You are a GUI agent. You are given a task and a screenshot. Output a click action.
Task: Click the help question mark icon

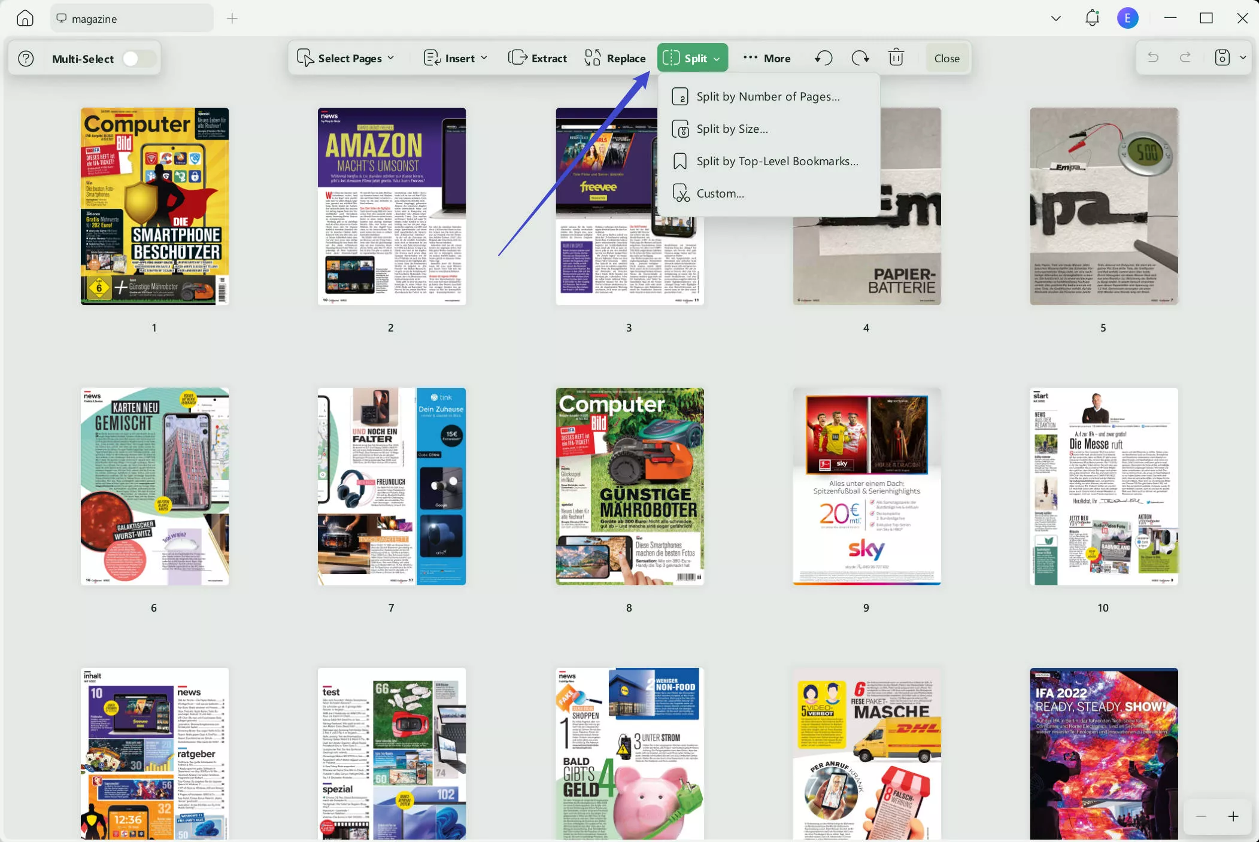coord(26,59)
